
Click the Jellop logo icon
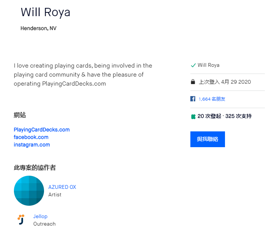[x=21, y=220]
